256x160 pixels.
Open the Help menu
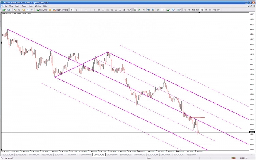[x=45, y=6]
